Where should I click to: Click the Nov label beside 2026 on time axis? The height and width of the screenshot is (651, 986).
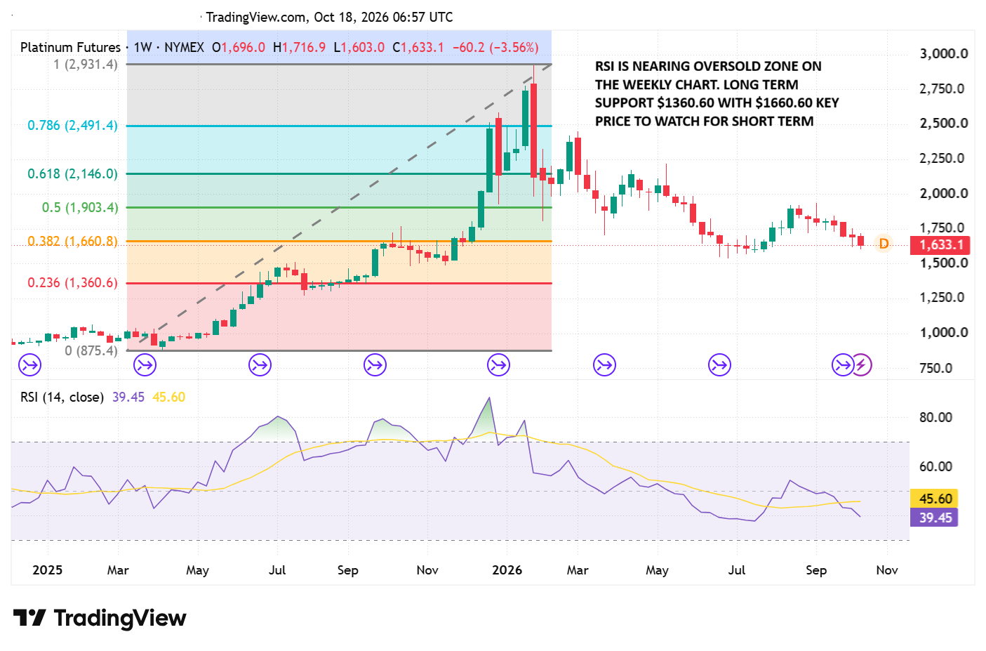[427, 570]
